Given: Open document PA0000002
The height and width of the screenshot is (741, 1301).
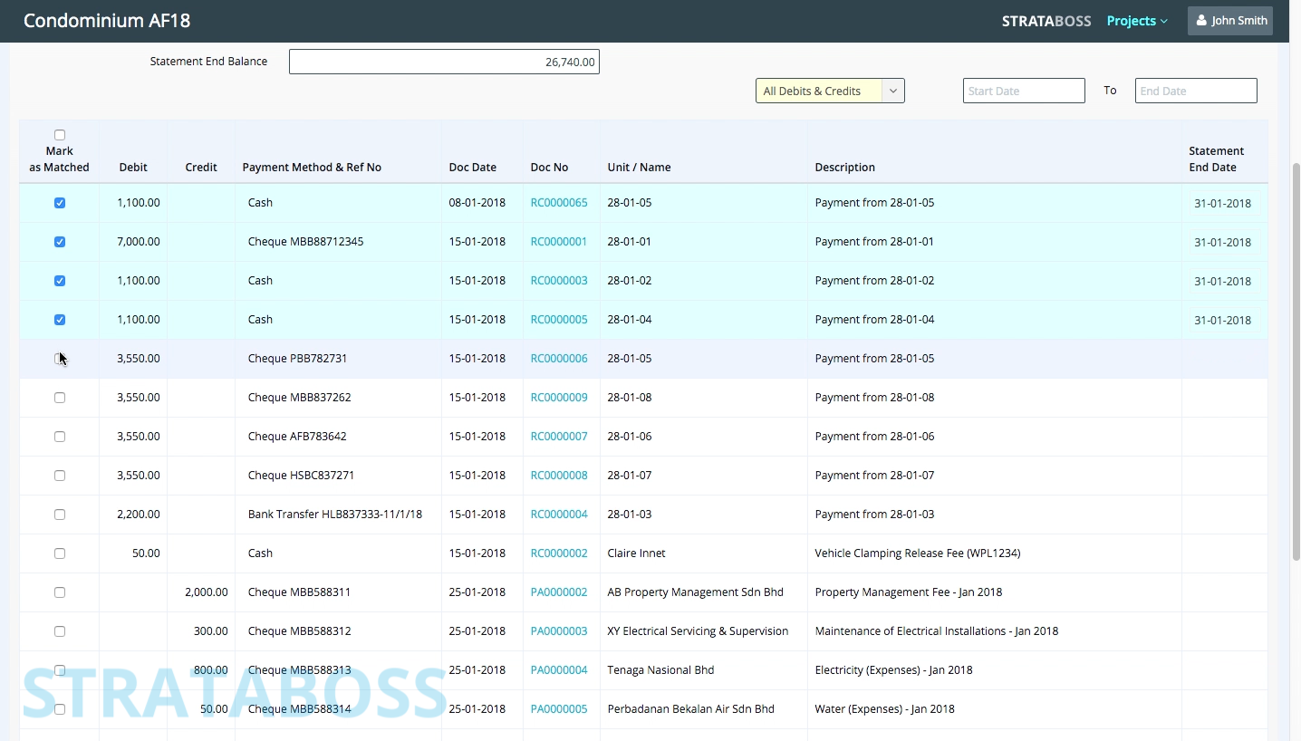Looking at the screenshot, I should tap(559, 592).
